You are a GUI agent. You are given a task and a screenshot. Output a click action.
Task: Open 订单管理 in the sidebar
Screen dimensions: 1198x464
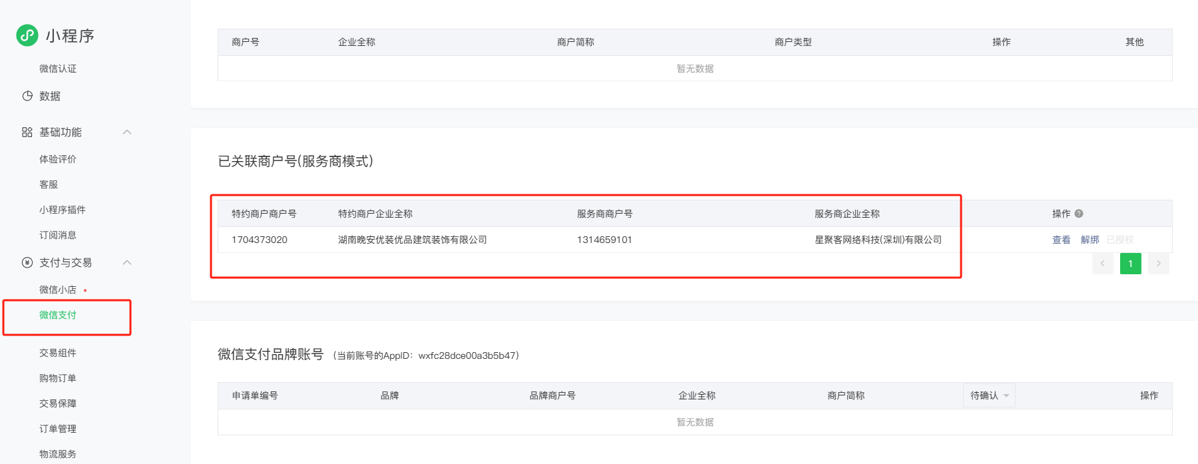tap(58, 429)
